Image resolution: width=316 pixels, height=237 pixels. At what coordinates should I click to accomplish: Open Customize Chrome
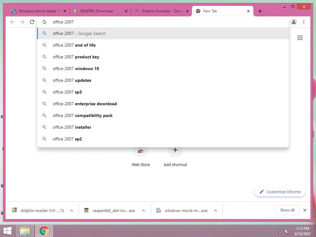point(280,192)
